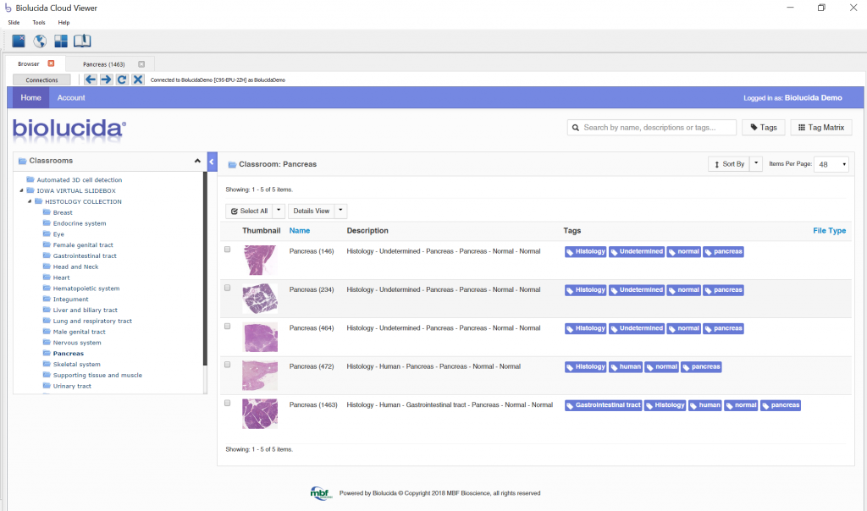This screenshot has height=511, width=867.
Task: Click the tiled windows layout toolbar icon
Action: click(61, 41)
